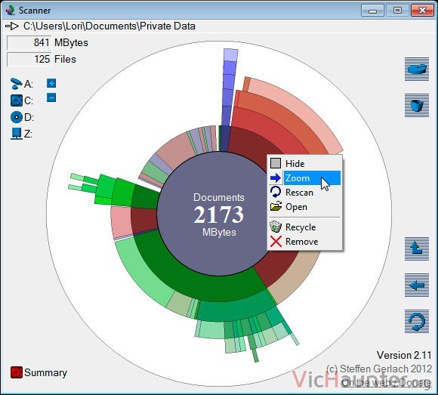Select the A: floppy drive icon

[16, 84]
